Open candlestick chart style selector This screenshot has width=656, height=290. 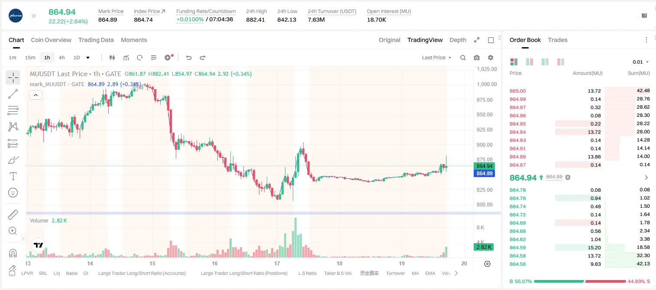(113, 58)
